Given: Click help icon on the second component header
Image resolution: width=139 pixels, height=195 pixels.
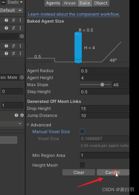Looking at the screenshot, I should 6,28.
